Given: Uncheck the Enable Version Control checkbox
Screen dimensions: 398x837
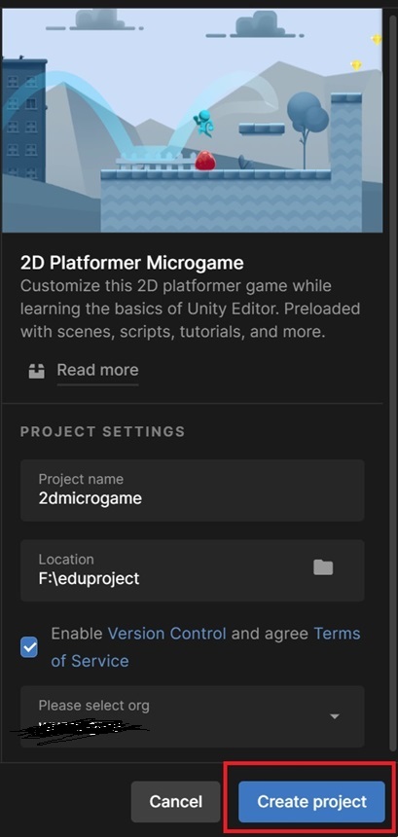Looking at the screenshot, I should (29, 647).
